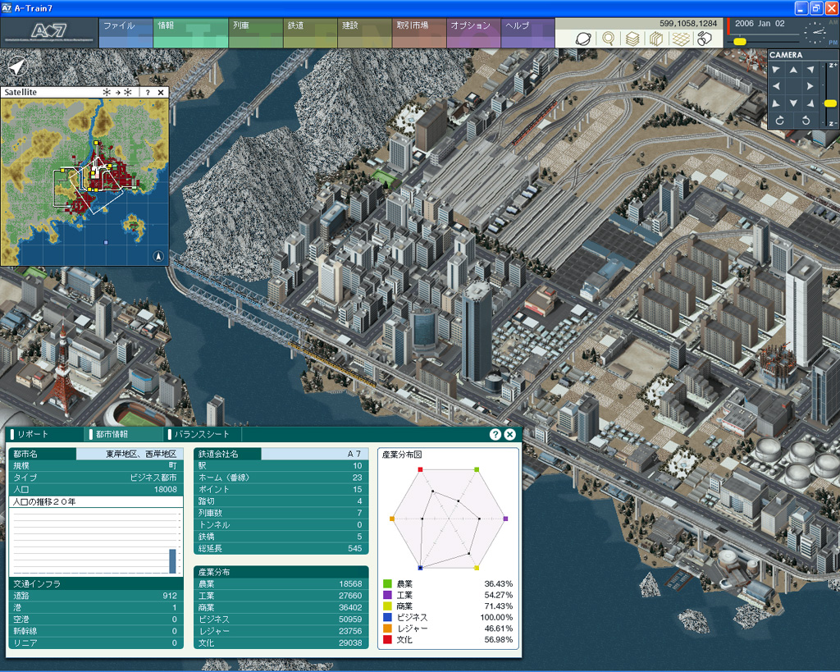
Task: Click the magnifying glass search icon
Action: tap(608, 39)
